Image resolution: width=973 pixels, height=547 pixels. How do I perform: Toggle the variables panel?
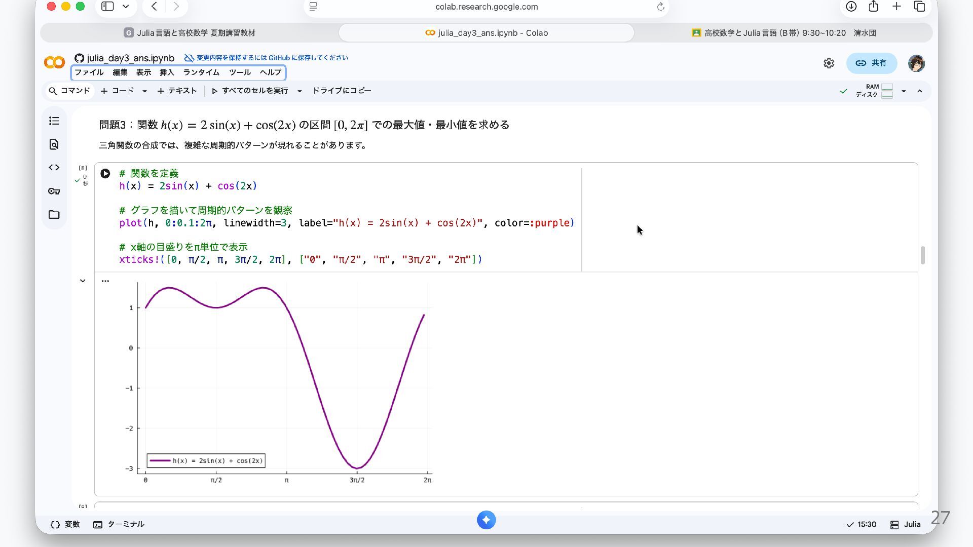click(65, 524)
